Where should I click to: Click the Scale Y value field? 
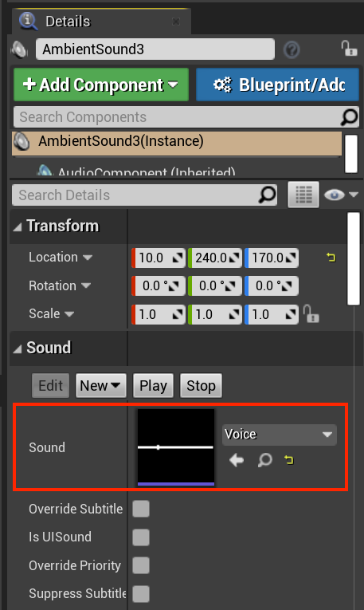tap(215, 314)
